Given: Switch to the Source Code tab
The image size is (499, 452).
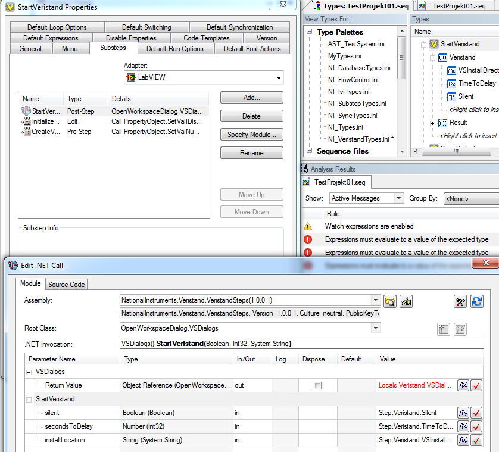Looking at the screenshot, I should [67, 285].
